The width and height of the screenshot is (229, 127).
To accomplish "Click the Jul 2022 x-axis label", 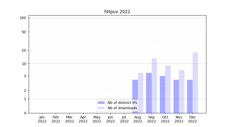I will tap(124, 119).
